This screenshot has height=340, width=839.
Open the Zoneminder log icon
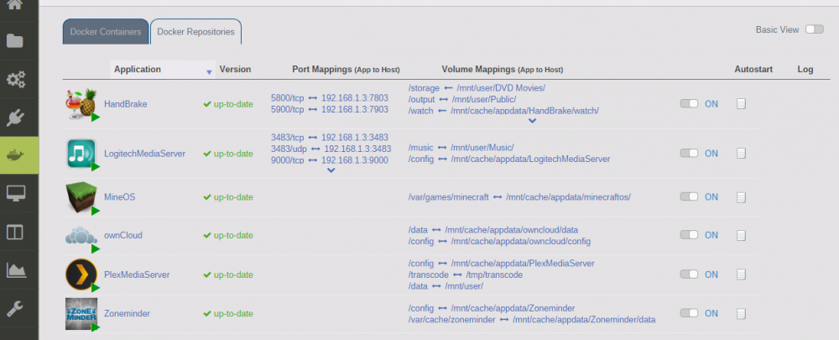coord(741,313)
